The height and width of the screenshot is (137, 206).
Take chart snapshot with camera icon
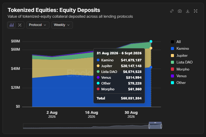[x=180, y=11]
